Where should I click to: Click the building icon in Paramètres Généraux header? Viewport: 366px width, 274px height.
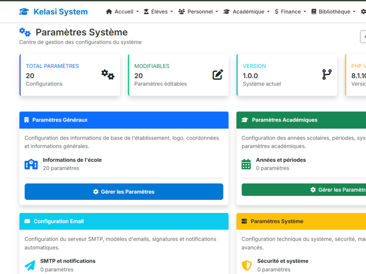(x=27, y=120)
